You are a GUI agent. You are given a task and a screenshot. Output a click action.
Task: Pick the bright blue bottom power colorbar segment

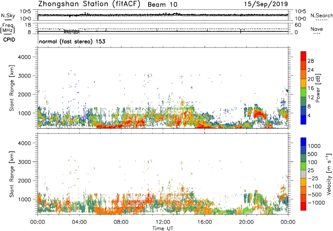(303, 120)
